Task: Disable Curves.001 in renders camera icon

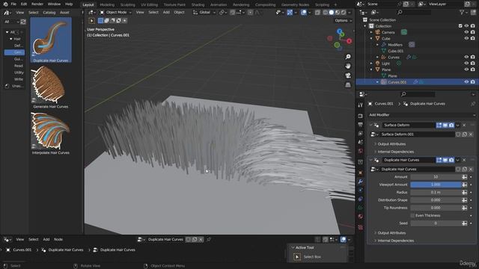Action: tap(472, 82)
